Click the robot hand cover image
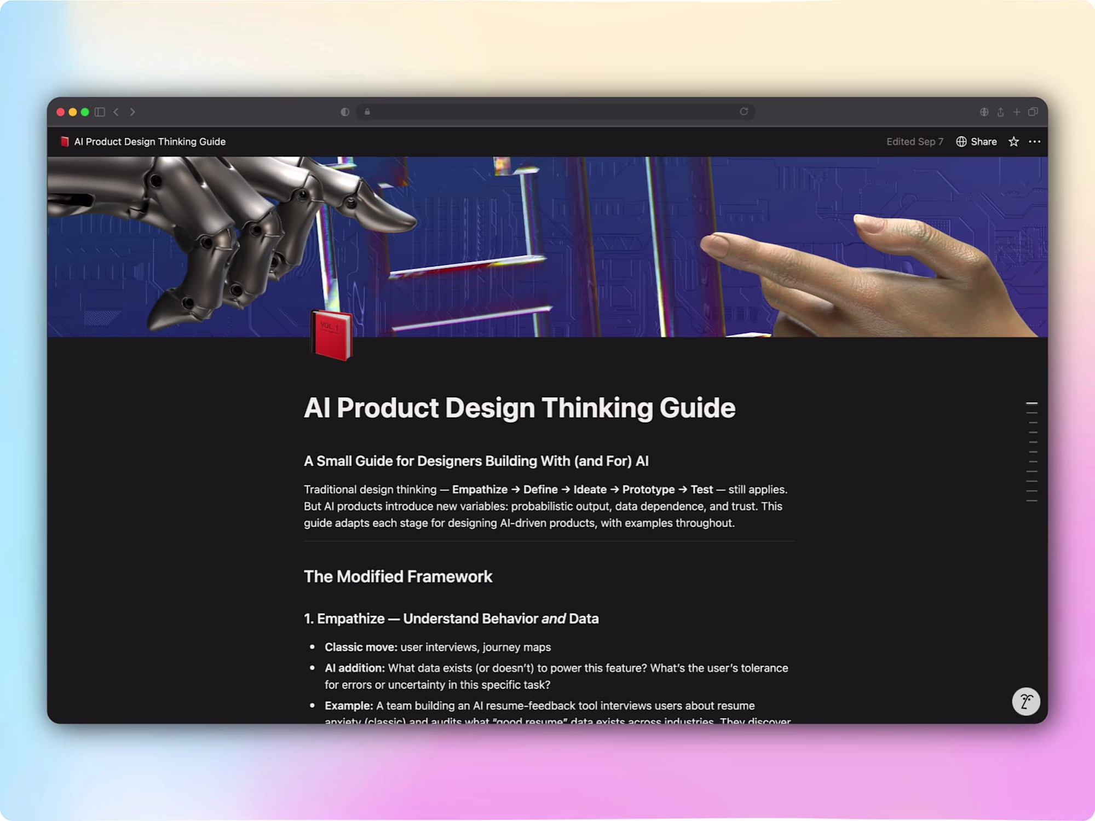The image size is (1095, 821). 547,247
